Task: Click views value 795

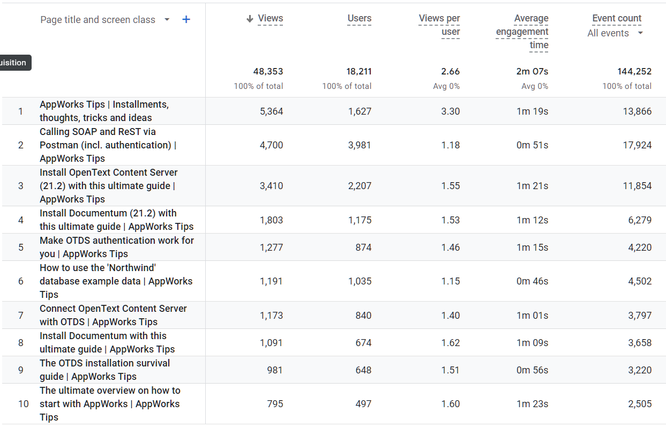Action: coord(275,404)
